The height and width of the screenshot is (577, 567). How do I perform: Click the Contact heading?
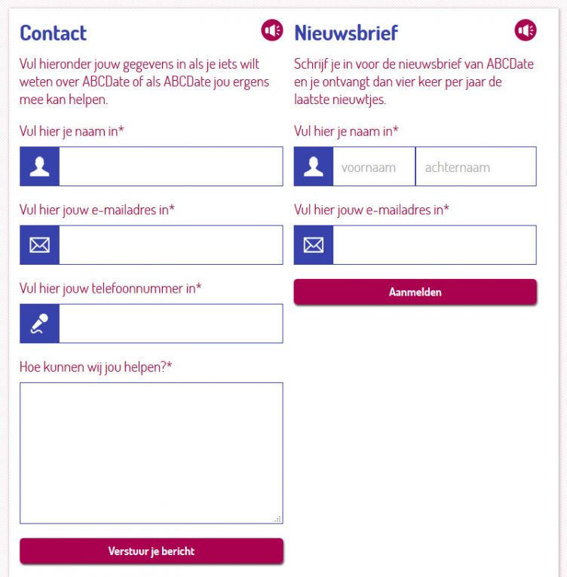(x=53, y=33)
